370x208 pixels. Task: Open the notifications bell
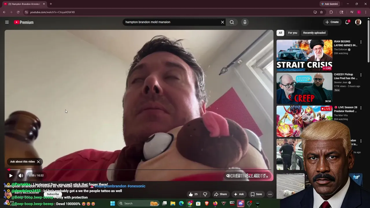[347, 22]
